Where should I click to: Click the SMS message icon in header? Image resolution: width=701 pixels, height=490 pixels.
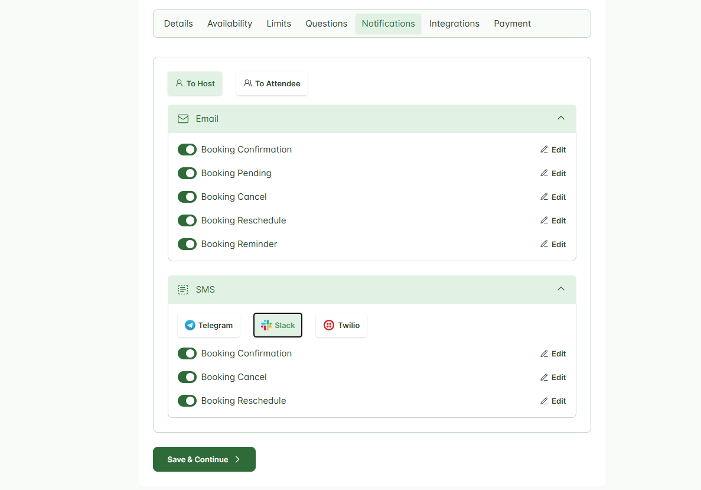pos(183,290)
